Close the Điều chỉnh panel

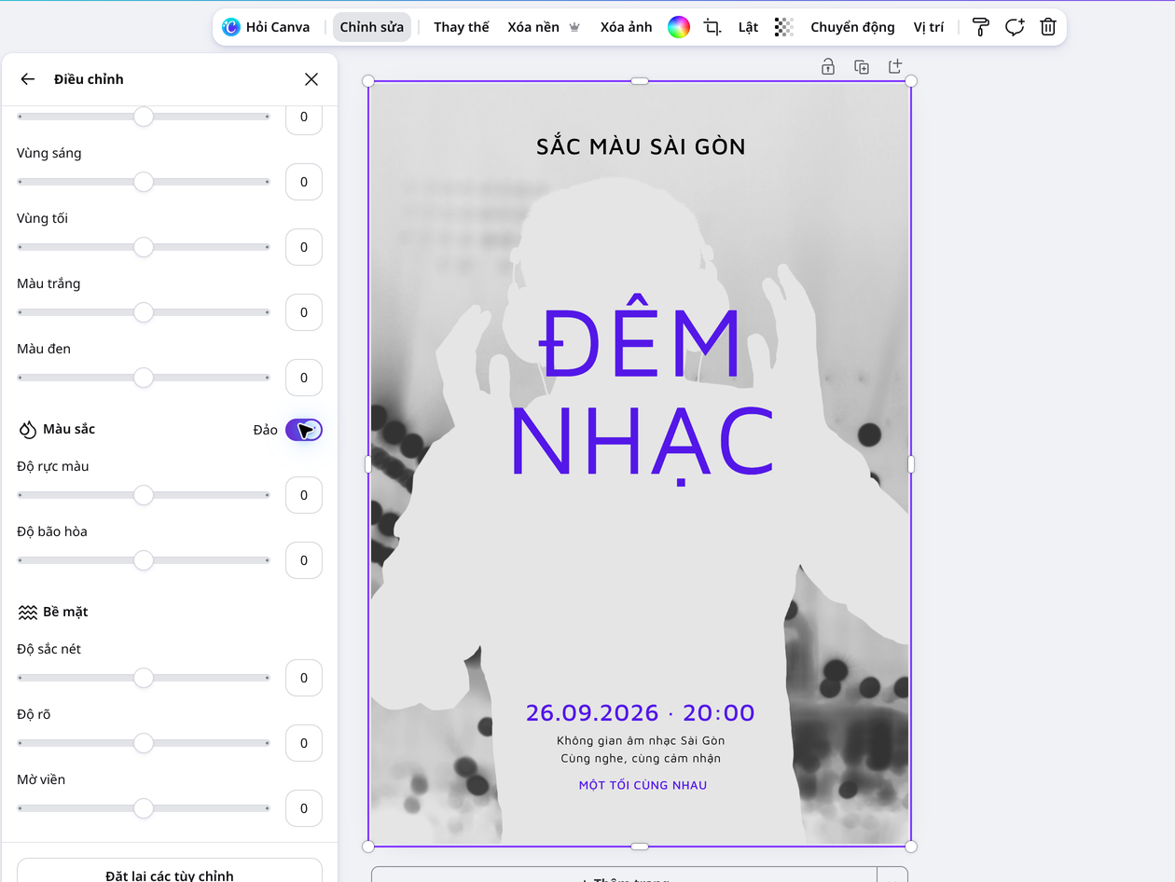click(x=311, y=79)
